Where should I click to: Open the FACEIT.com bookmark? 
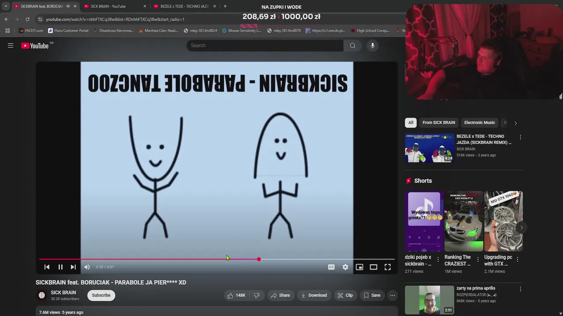tap(31, 31)
